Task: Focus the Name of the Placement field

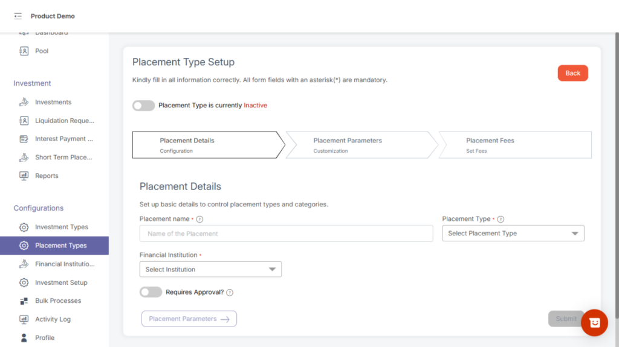Action: pos(286,234)
